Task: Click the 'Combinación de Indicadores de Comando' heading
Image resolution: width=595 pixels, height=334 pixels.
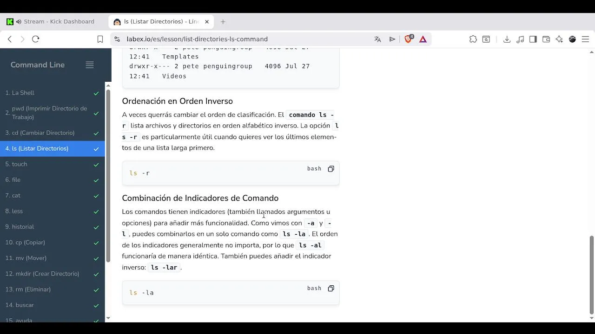Action: point(200,198)
